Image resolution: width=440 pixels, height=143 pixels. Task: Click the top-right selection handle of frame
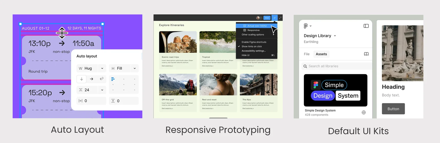[103, 24]
